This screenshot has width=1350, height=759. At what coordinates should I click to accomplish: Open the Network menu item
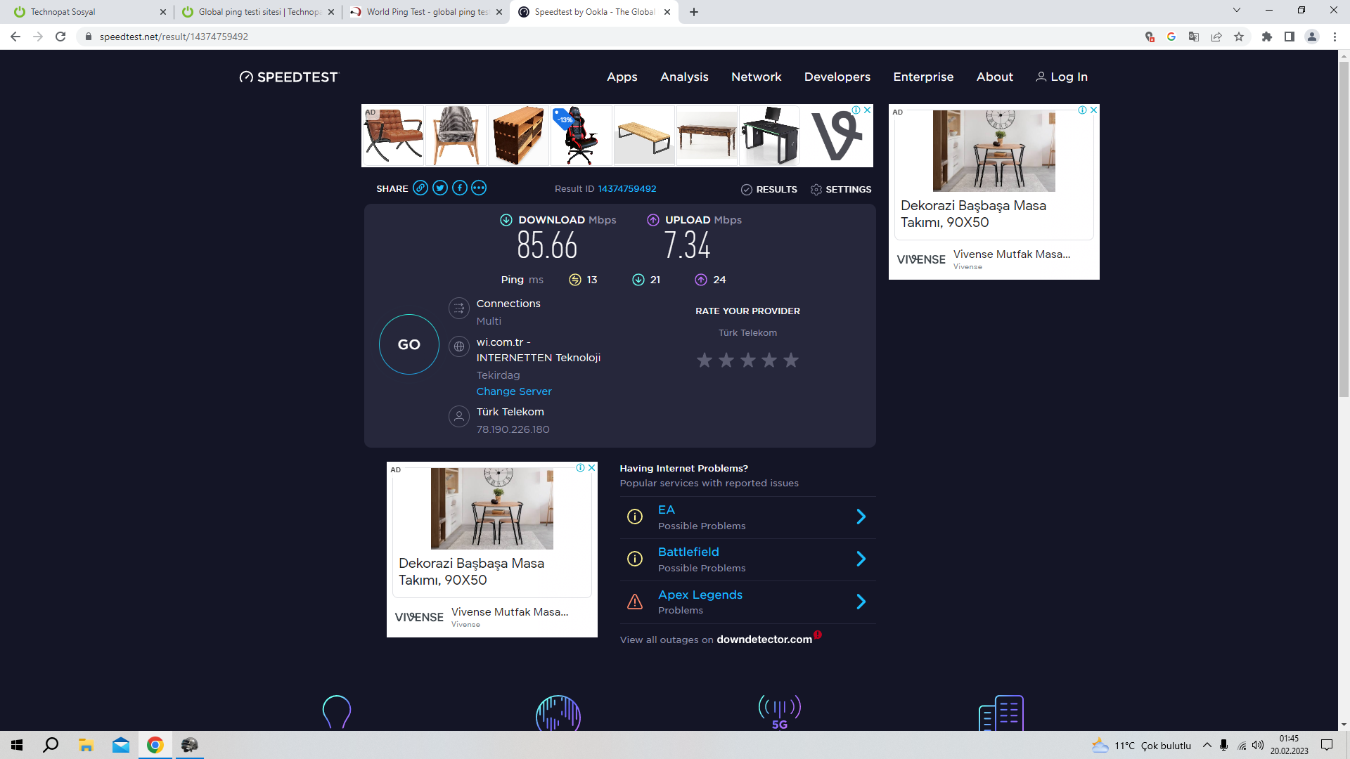pyautogui.click(x=756, y=77)
